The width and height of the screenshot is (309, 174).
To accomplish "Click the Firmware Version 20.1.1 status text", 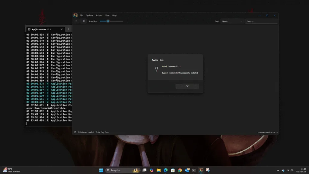I will (267, 132).
